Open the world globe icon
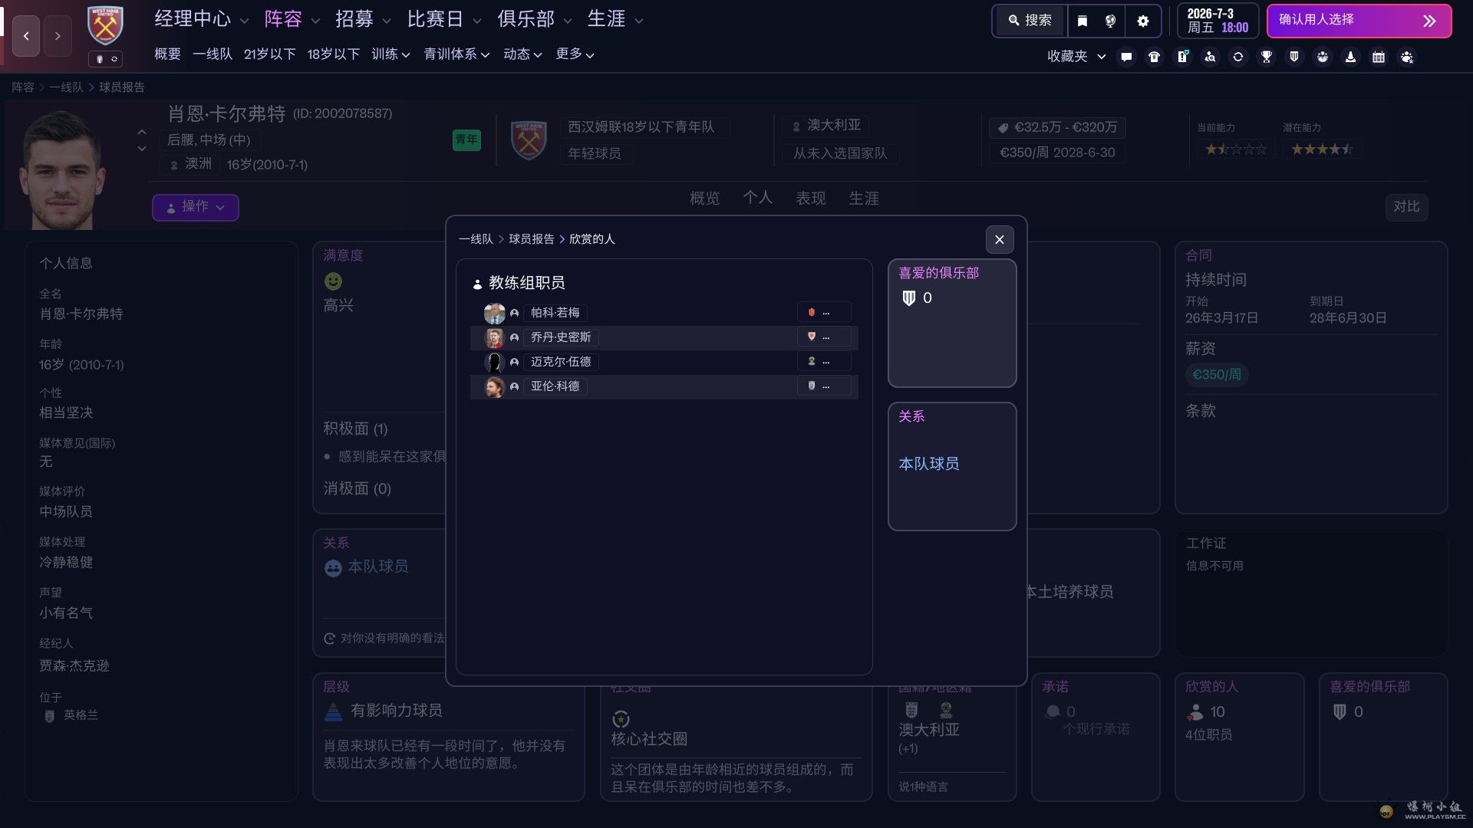Screen dimensions: 1473x828 [x=1111, y=21]
